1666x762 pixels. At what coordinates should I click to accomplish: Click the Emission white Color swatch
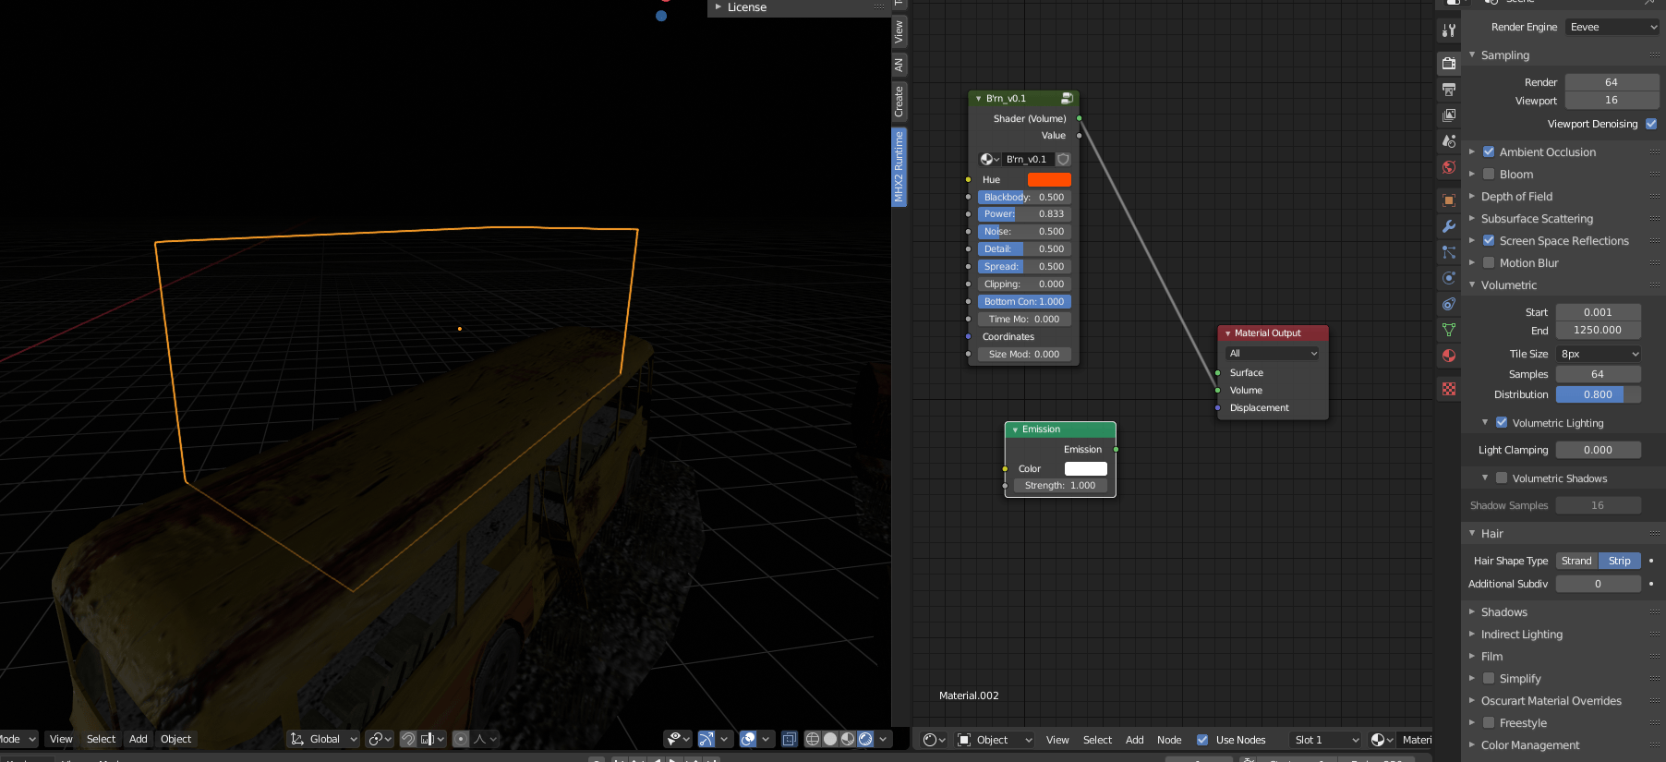[x=1085, y=468]
